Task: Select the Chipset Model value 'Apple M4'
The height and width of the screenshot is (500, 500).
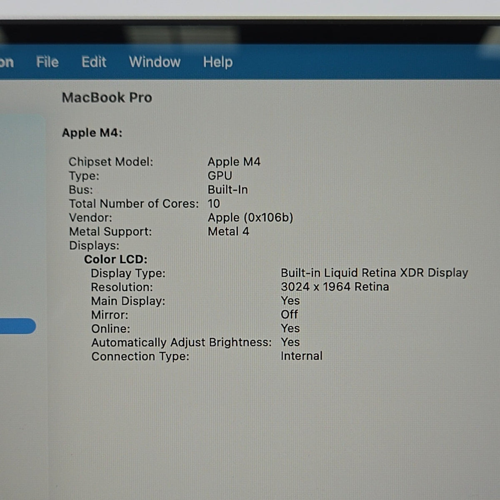Action: [234, 162]
